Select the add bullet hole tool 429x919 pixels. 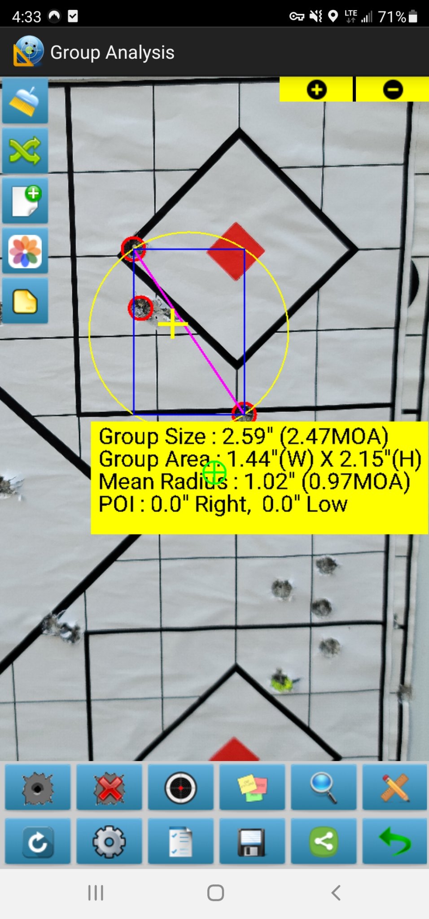[x=38, y=788]
